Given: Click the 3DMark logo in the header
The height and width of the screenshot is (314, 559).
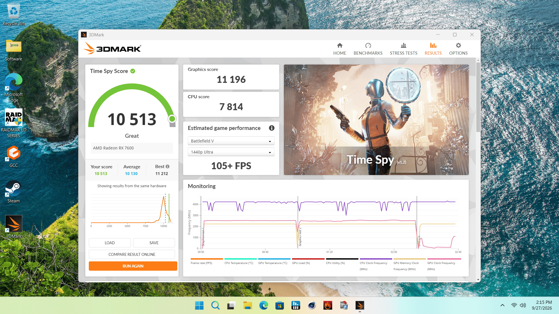Looking at the screenshot, I should point(112,48).
